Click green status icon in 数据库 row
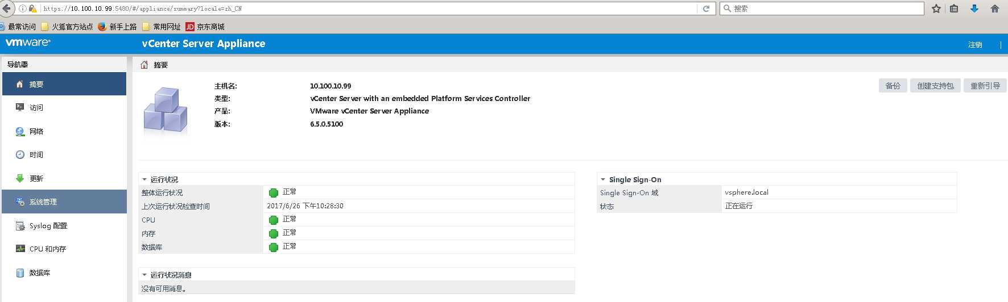This screenshot has height=302, width=1008. pos(273,247)
